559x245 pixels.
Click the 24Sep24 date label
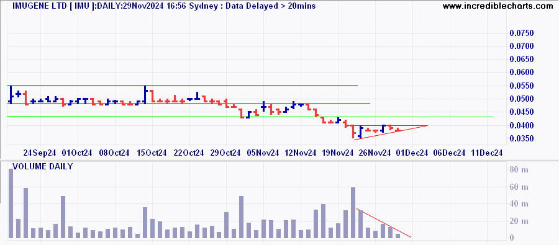coord(40,153)
